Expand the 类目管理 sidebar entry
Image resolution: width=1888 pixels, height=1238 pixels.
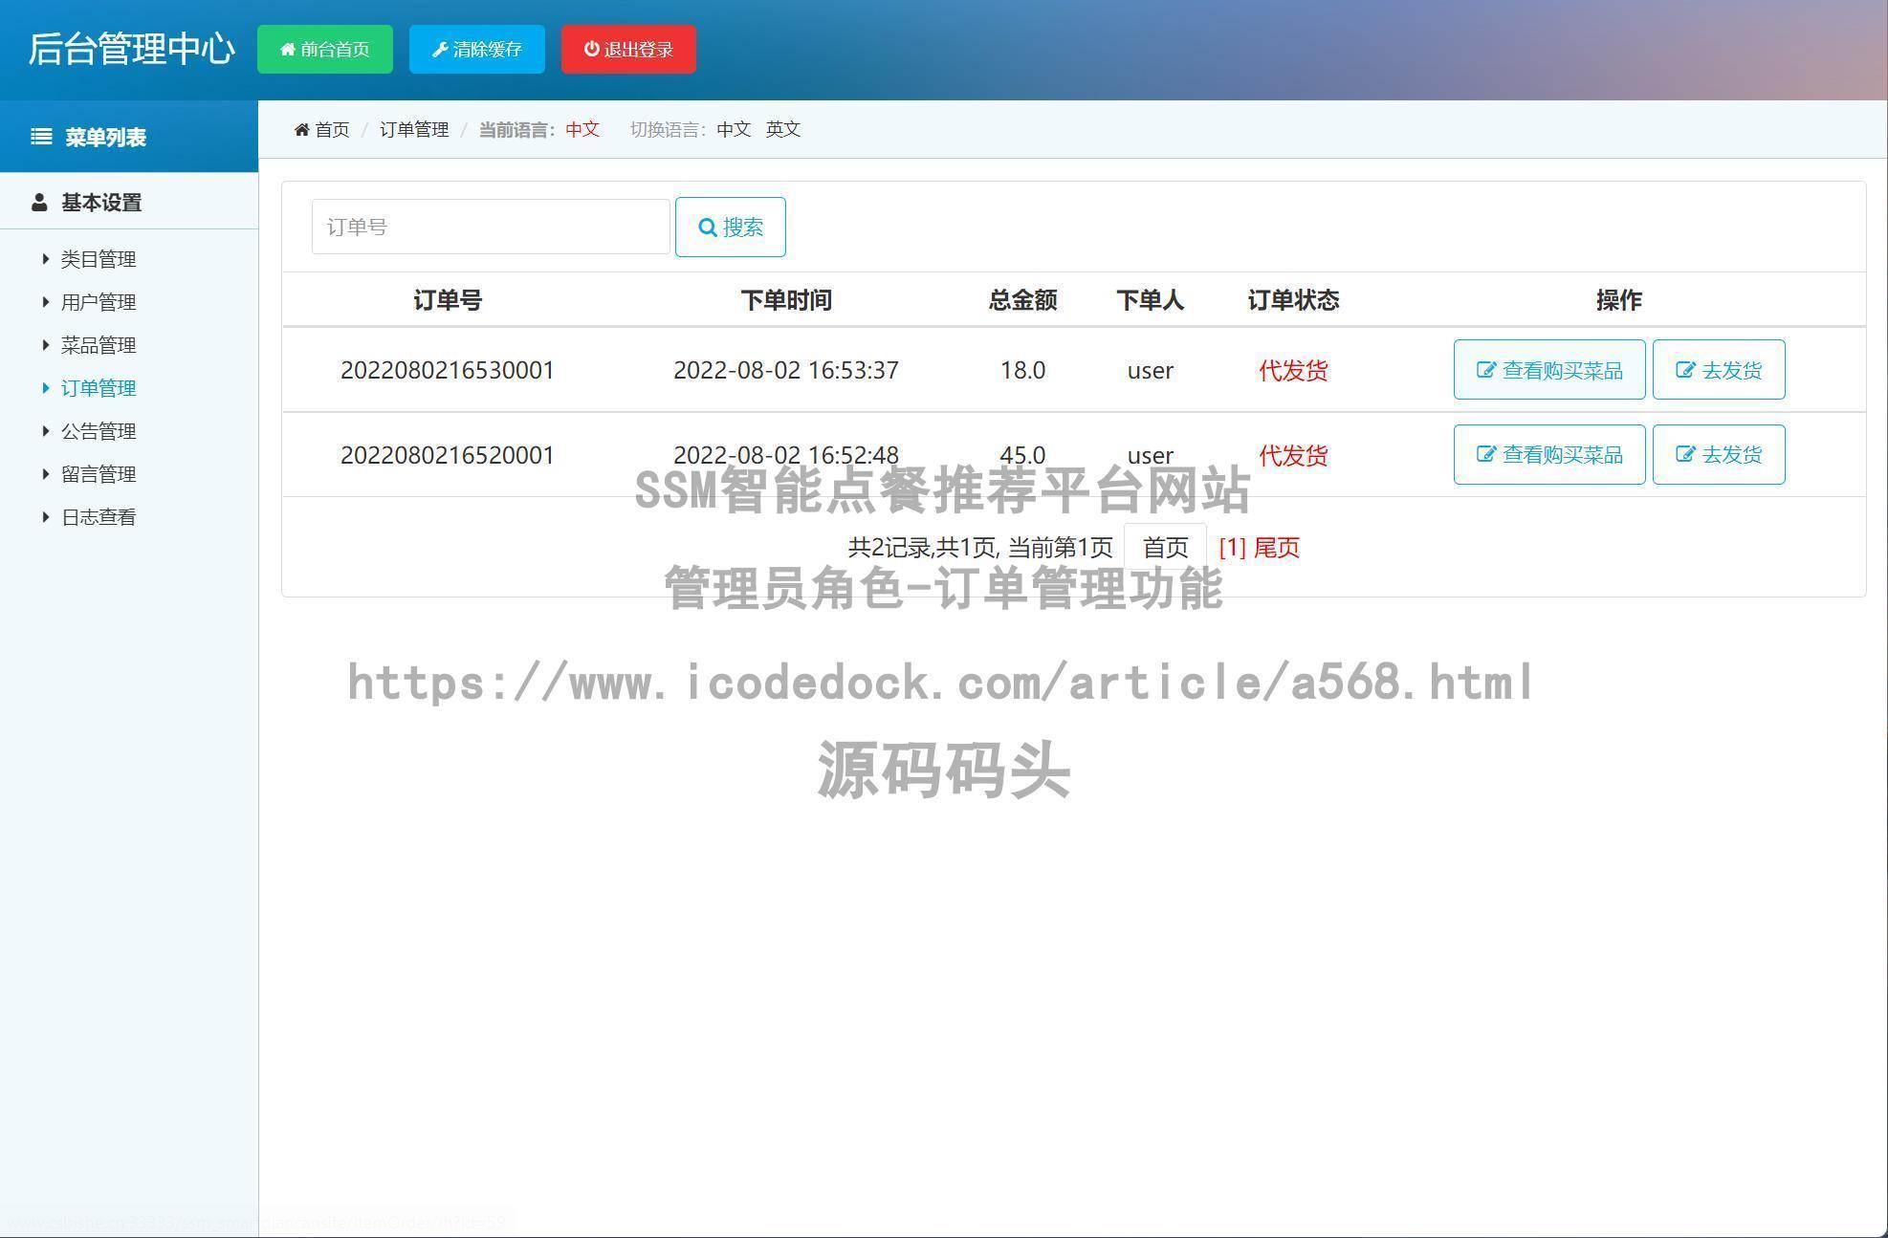tap(99, 258)
